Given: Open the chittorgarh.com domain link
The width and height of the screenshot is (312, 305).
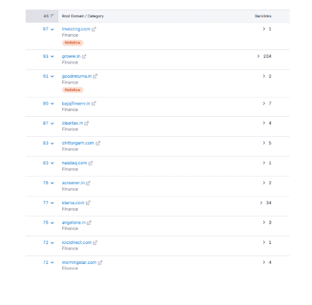Looking at the screenshot, I should [x=78, y=143].
